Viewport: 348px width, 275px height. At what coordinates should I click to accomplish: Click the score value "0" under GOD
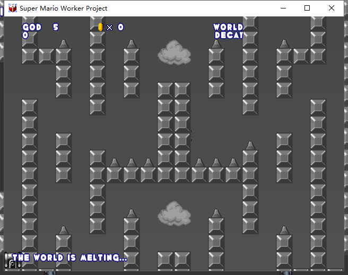click(x=25, y=36)
